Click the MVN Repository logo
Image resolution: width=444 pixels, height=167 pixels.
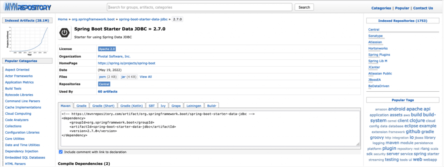coord(27,7)
